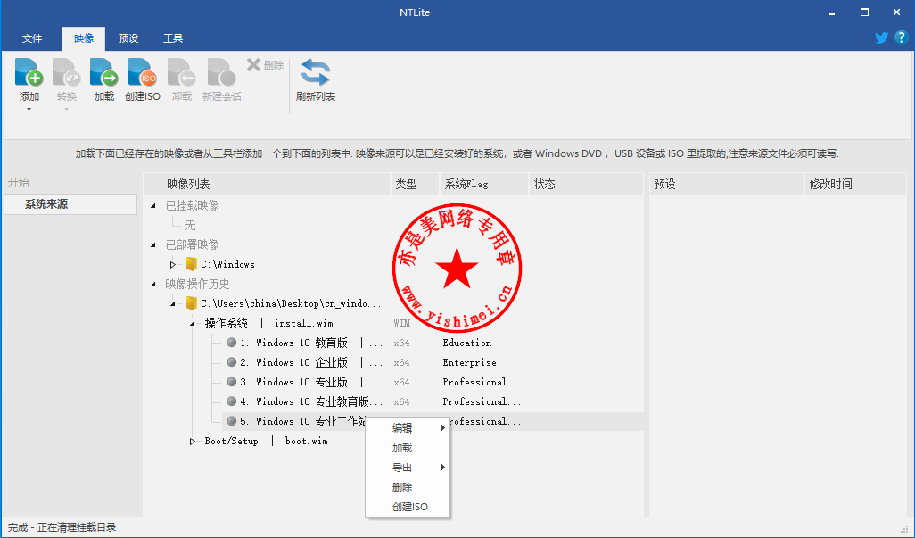The width and height of the screenshot is (915, 538).
Task: Click the C:\Windows folder icon
Action: click(x=192, y=264)
